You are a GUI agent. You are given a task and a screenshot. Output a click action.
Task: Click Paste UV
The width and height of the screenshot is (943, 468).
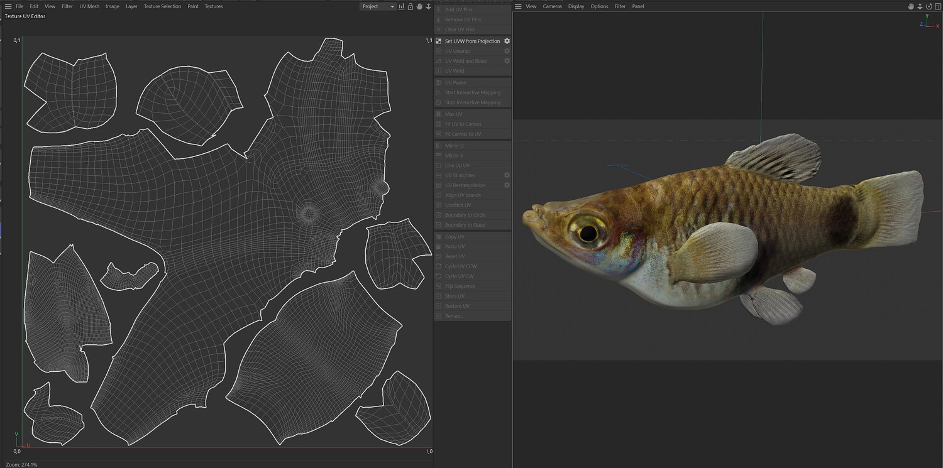coord(472,246)
